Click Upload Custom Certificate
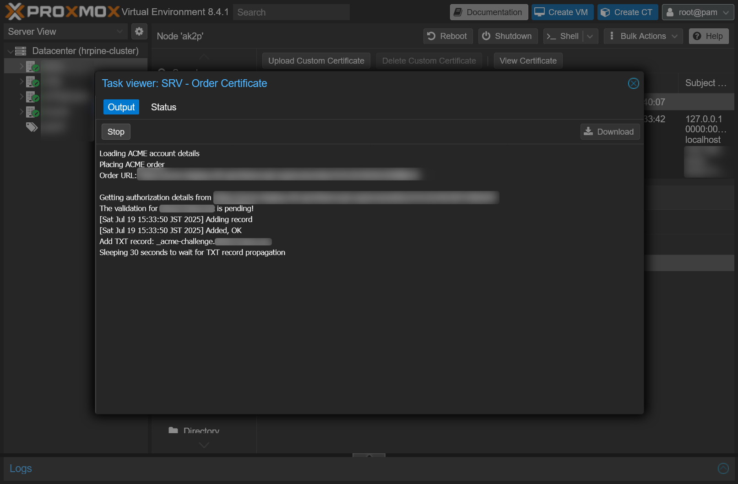738x484 pixels. [x=316, y=61]
